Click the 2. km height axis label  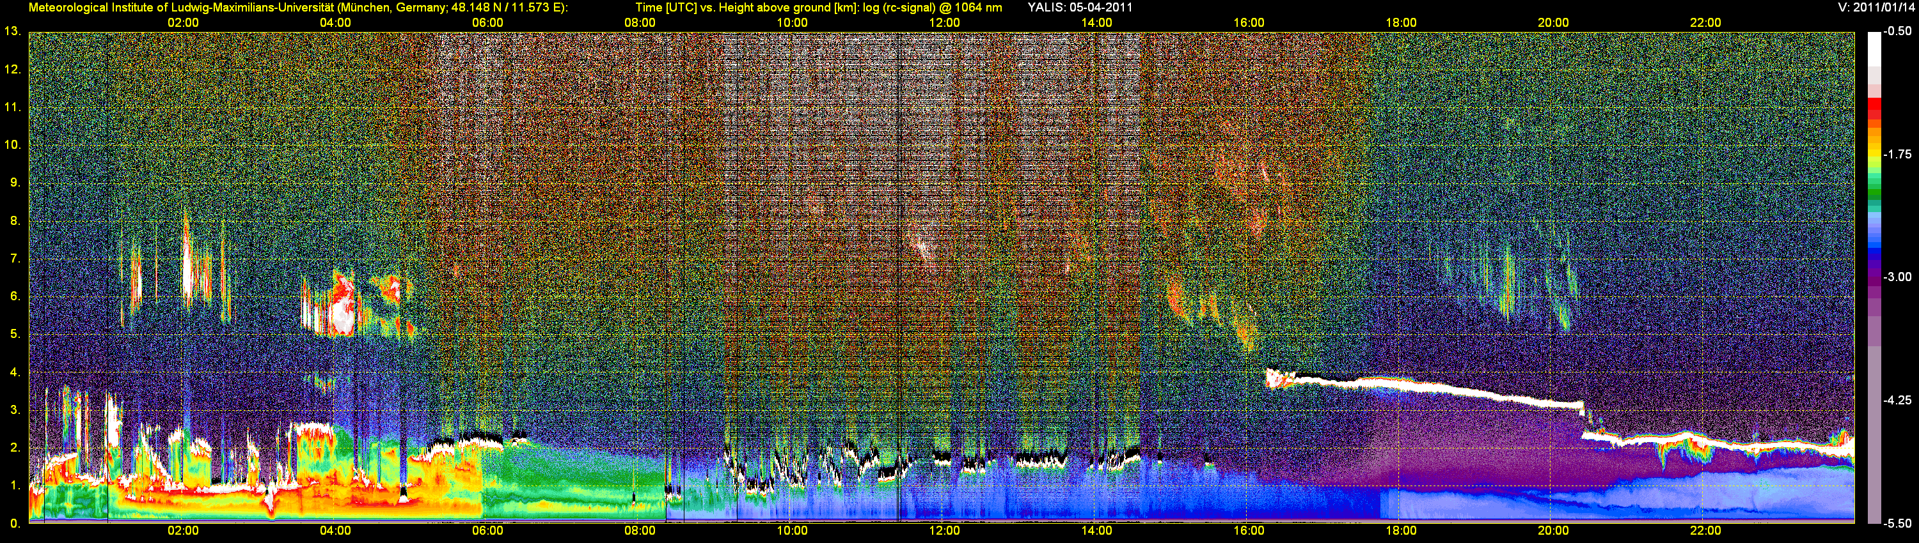(x=15, y=447)
